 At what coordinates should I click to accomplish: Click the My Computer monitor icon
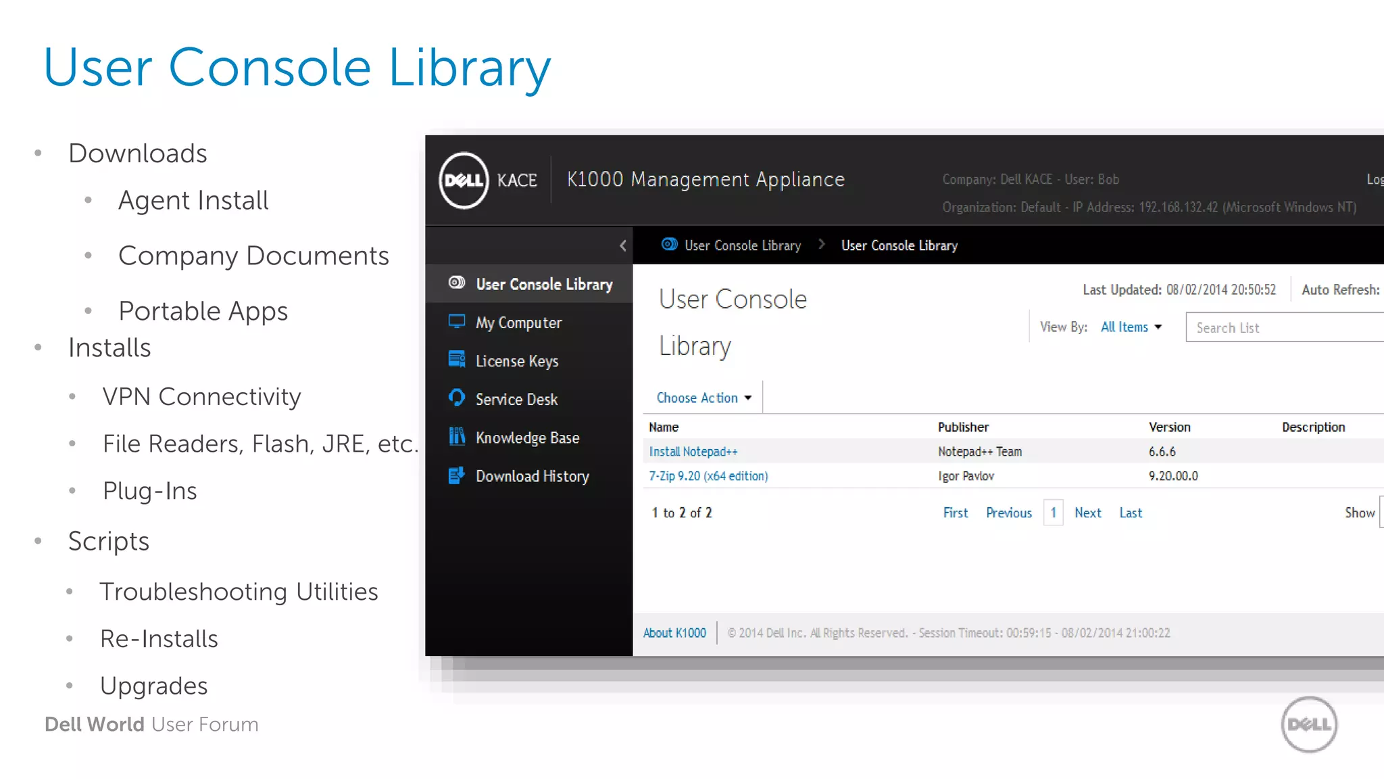tap(457, 321)
